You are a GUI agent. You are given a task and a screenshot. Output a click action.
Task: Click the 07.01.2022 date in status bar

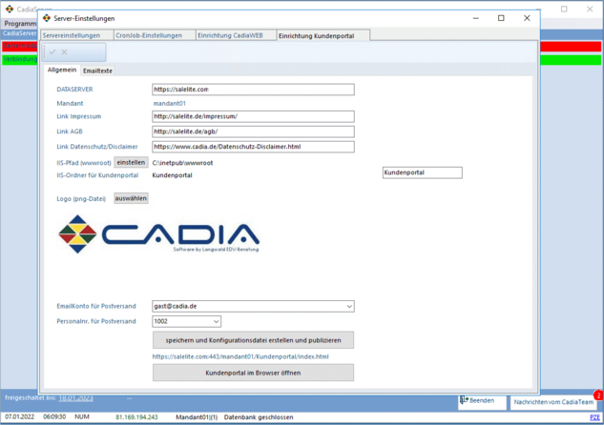click(20, 417)
